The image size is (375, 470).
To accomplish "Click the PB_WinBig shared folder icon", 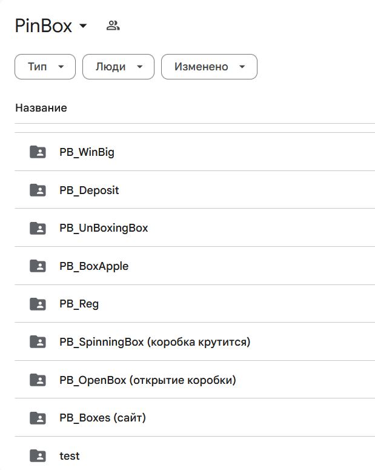I will coord(38,152).
